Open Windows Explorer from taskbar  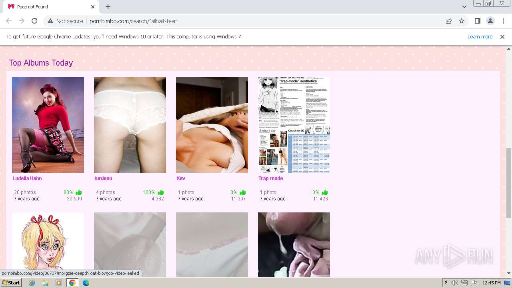point(45,283)
